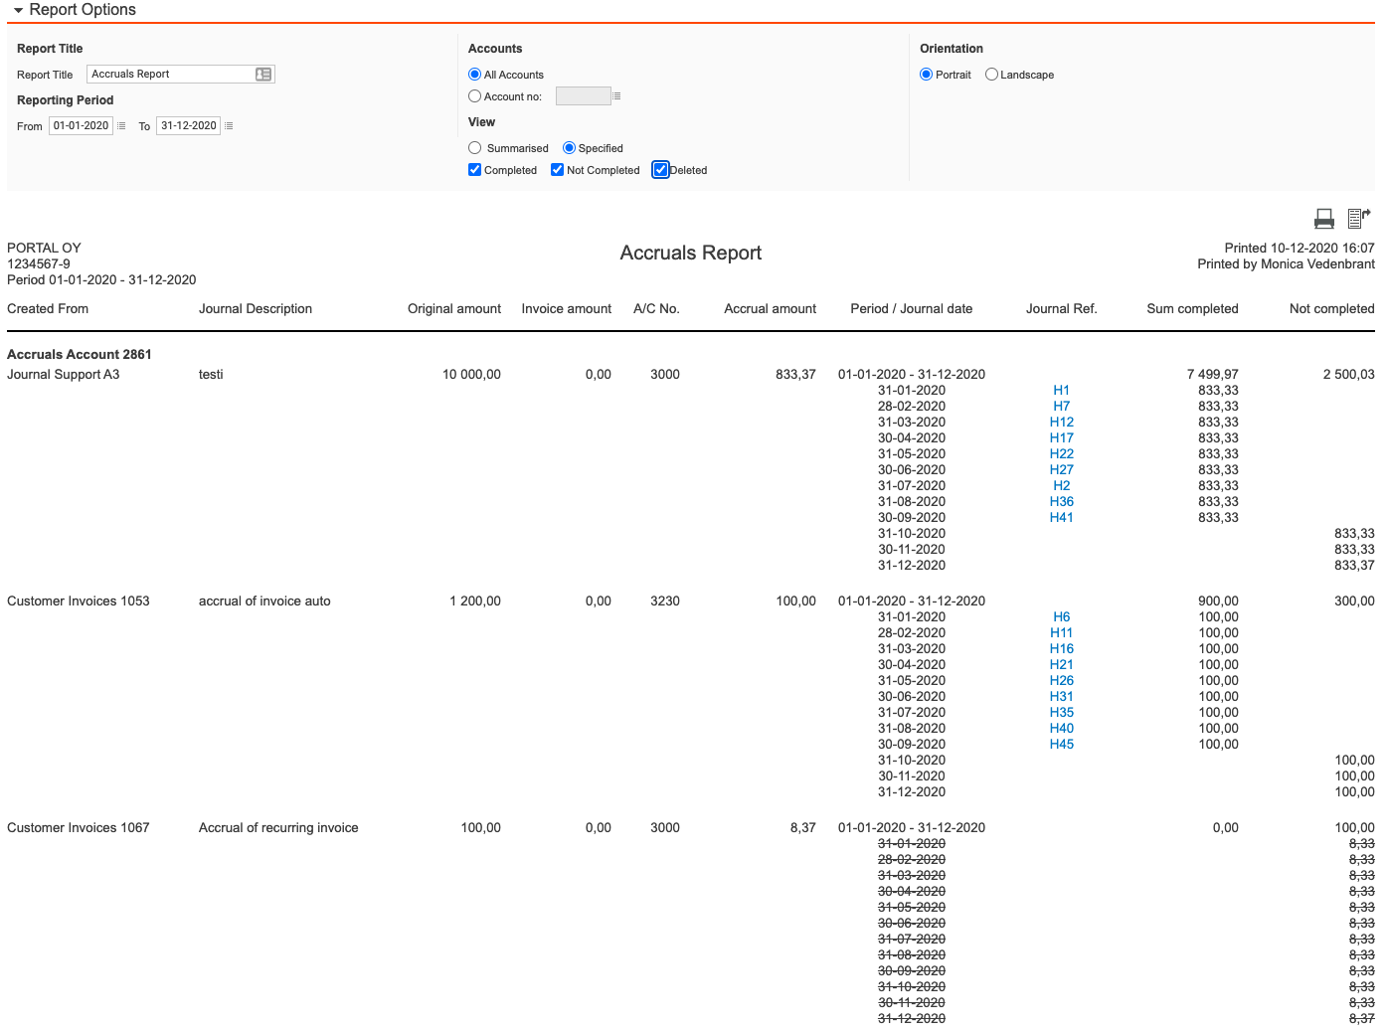The width and height of the screenshot is (1387, 1032).
Task: Select the All Accounts radio button
Action: 474,75
